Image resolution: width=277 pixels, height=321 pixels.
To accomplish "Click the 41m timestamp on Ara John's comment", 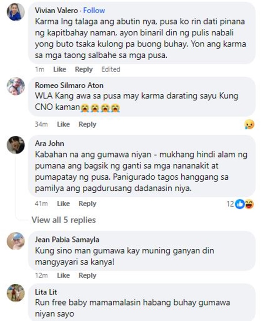I will coord(41,204).
